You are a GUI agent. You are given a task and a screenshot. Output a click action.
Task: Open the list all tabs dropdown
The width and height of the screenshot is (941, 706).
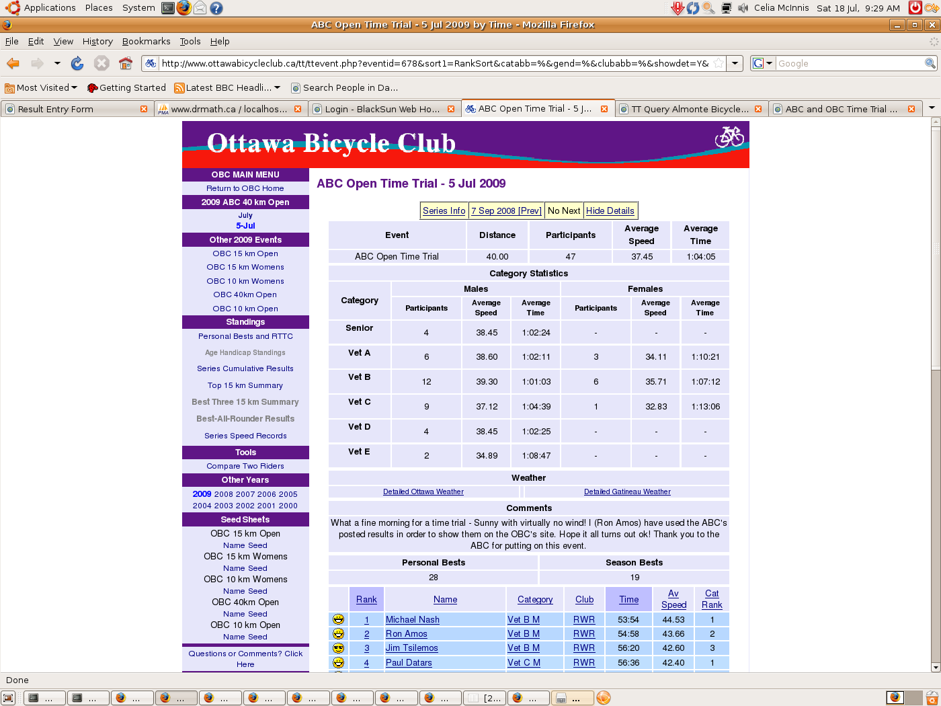click(932, 108)
